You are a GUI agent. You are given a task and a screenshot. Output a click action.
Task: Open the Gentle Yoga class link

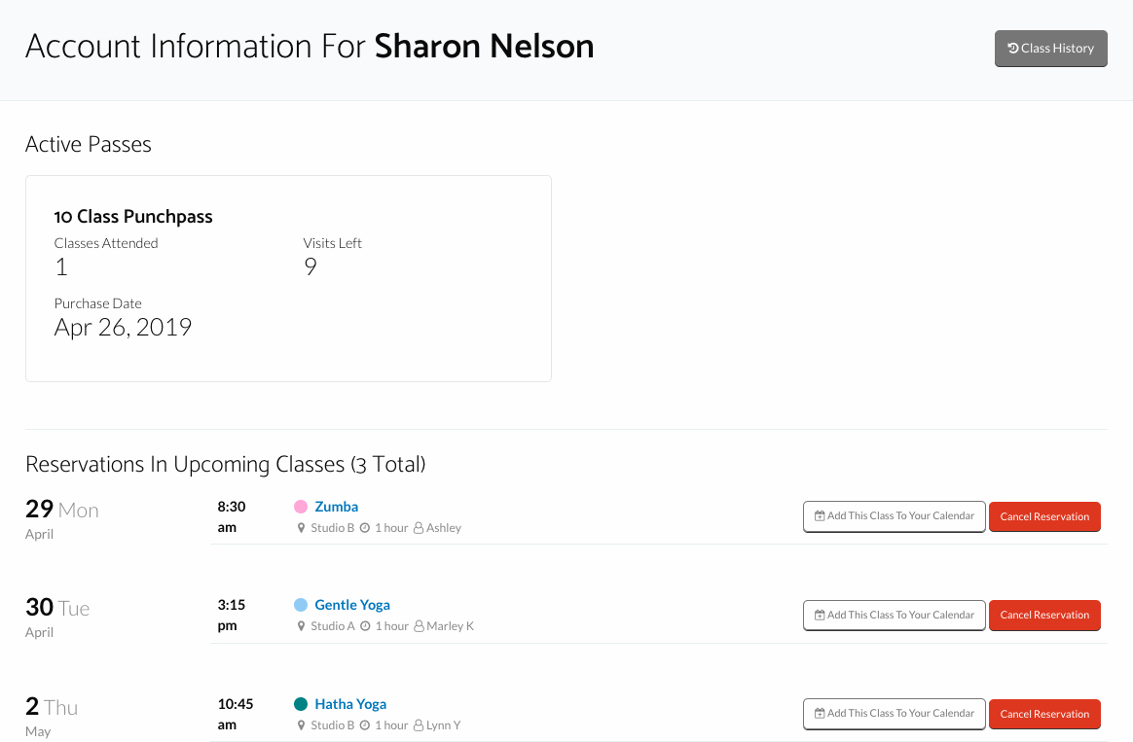click(351, 605)
